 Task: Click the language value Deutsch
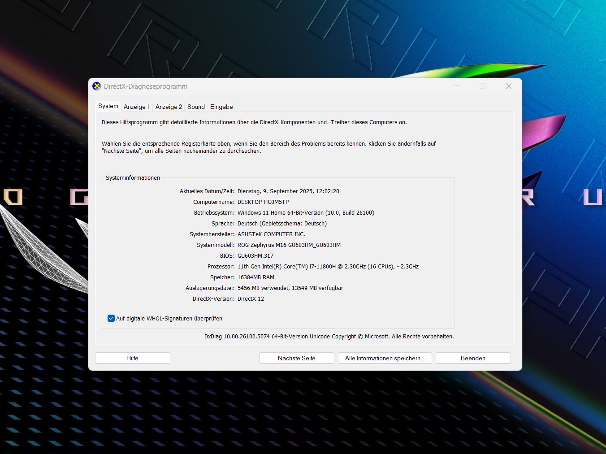point(282,224)
